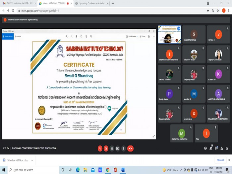The height and width of the screenshot is (174, 232).
Task: Open the present now screen icon
Action: coord(118,148)
